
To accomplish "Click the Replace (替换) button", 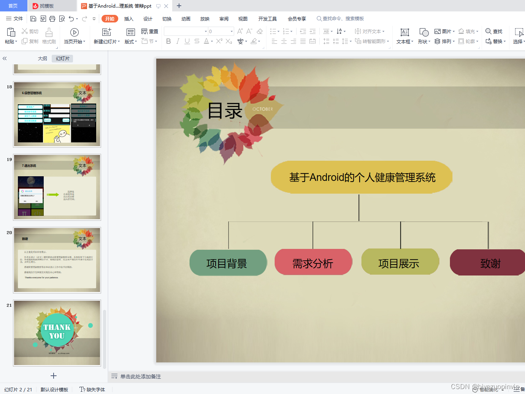I will coord(495,41).
